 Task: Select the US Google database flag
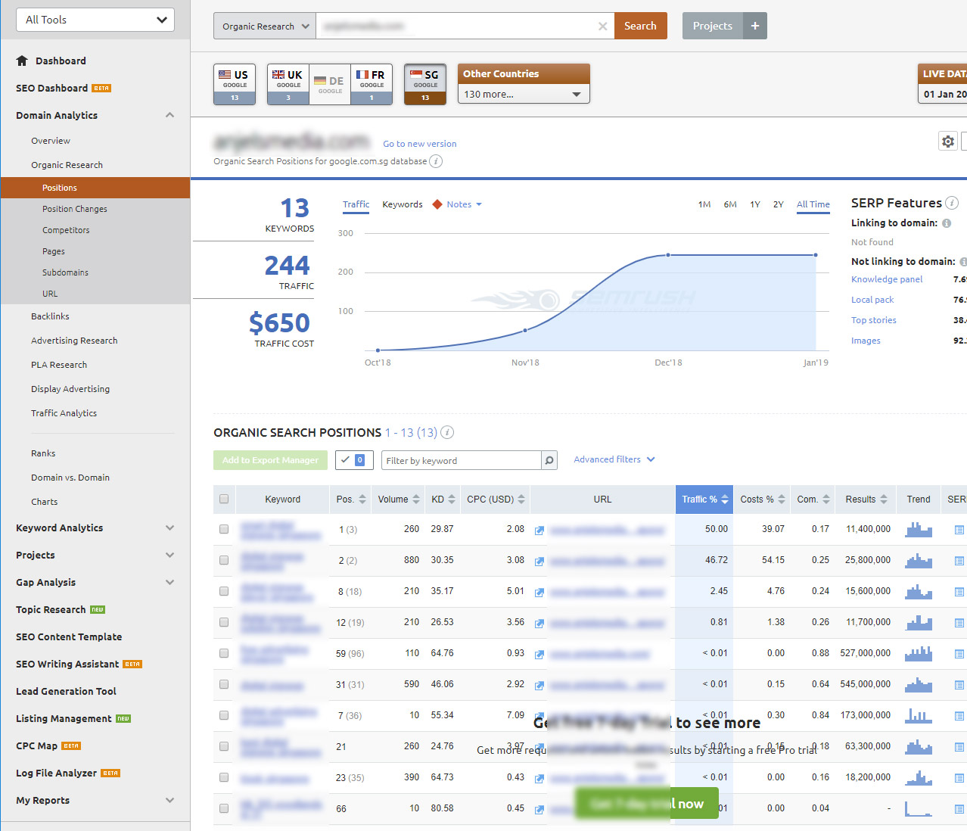(235, 84)
